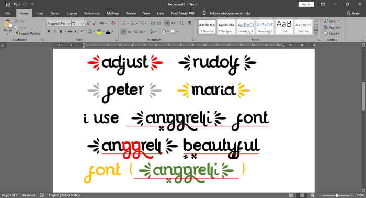Open the font size dropdown
Image resolution: width=366 pixels, height=198 pixels.
(x=82, y=24)
